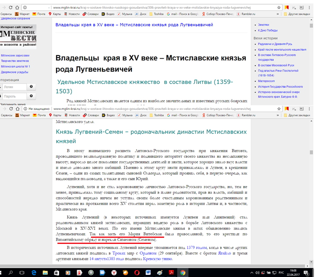
Task: Open the Action Center notification icon
Action: (306, 273)
